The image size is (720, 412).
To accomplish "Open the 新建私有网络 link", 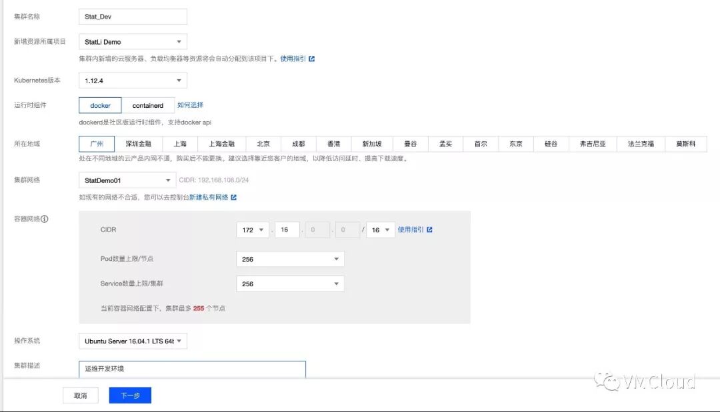I will (209, 198).
